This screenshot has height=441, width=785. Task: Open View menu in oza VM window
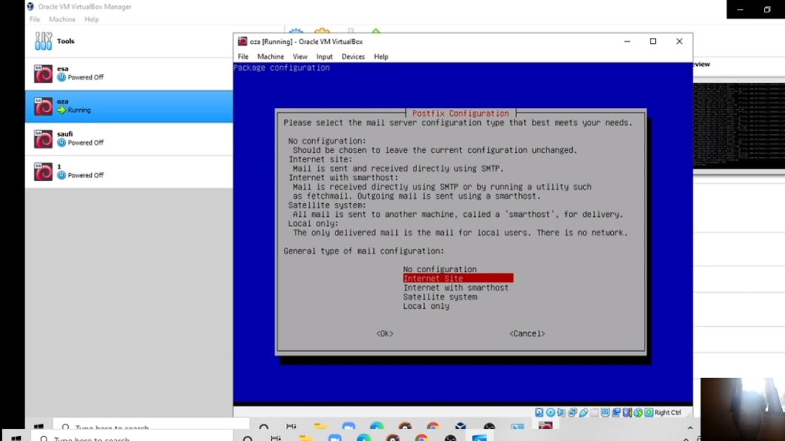click(x=300, y=56)
